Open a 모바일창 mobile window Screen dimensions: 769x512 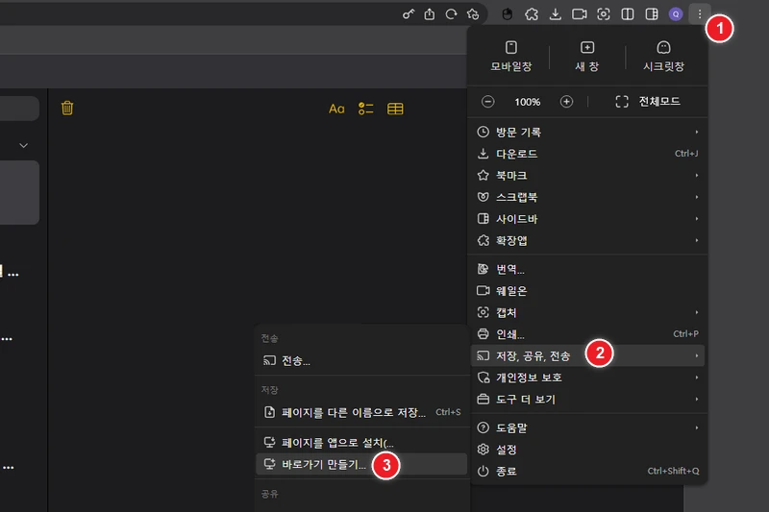click(x=511, y=57)
